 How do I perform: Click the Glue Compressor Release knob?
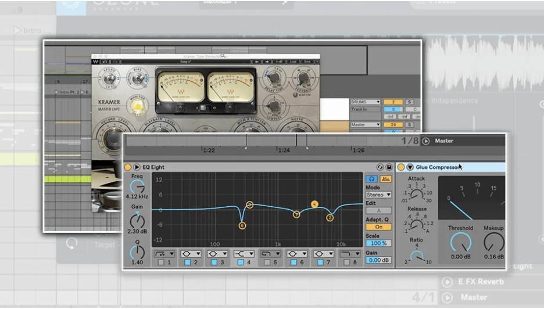pyautogui.click(x=416, y=224)
